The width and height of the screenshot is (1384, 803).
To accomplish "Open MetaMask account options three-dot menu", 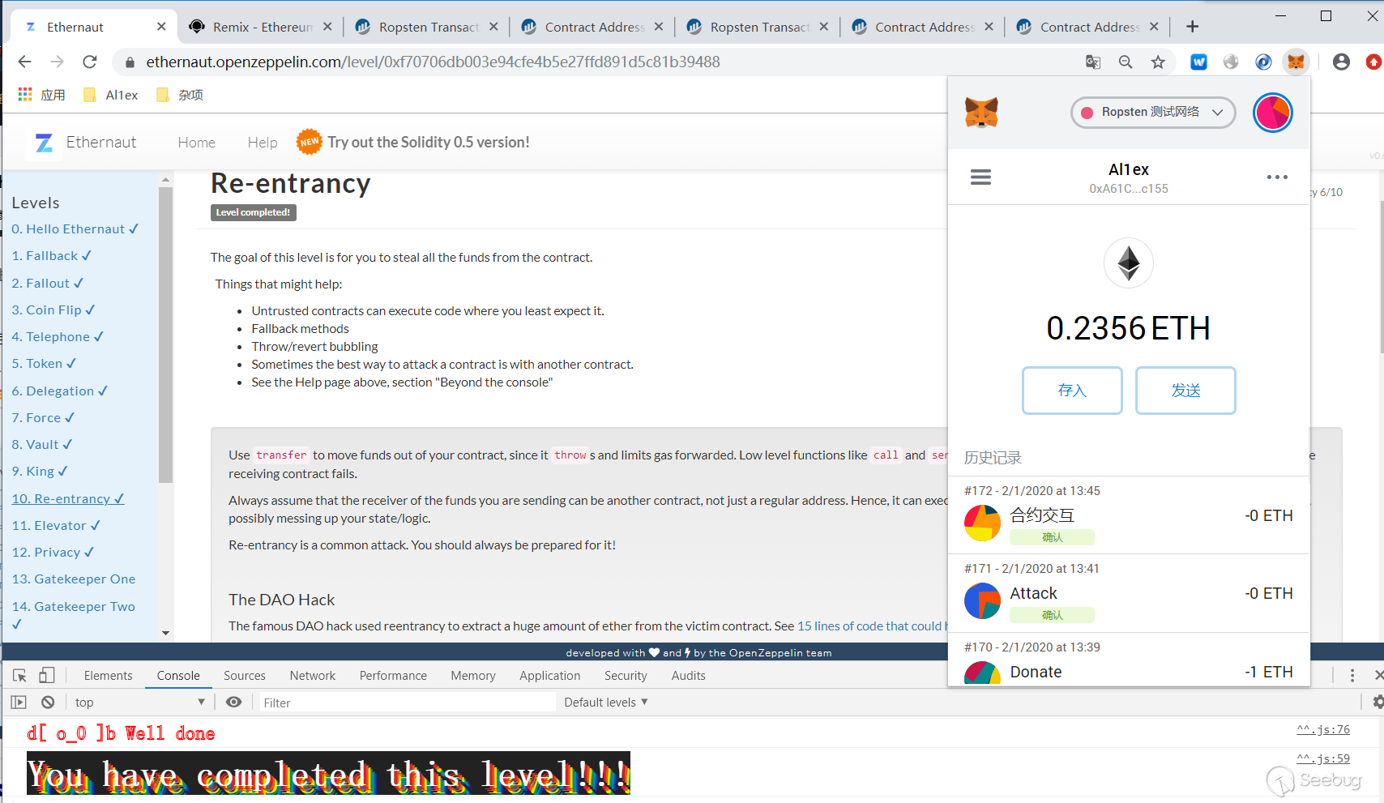I will tap(1277, 177).
